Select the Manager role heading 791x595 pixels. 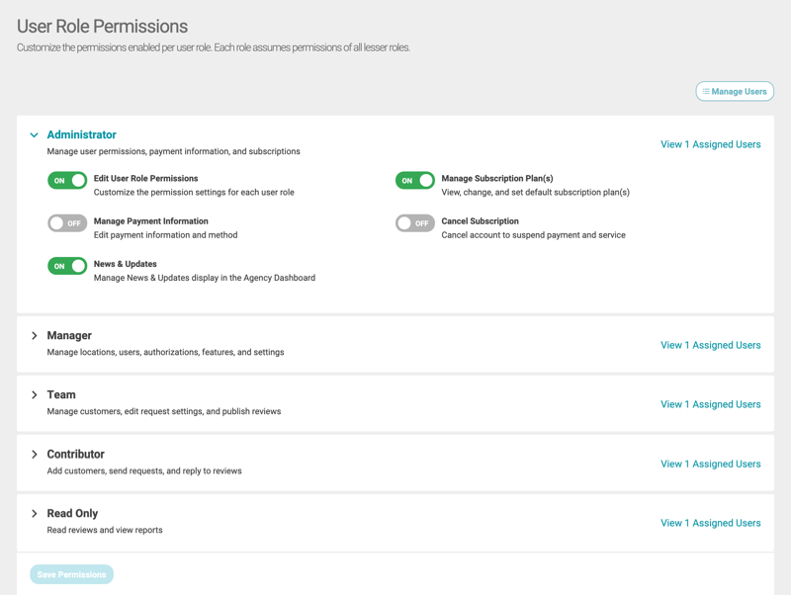[69, 336]
